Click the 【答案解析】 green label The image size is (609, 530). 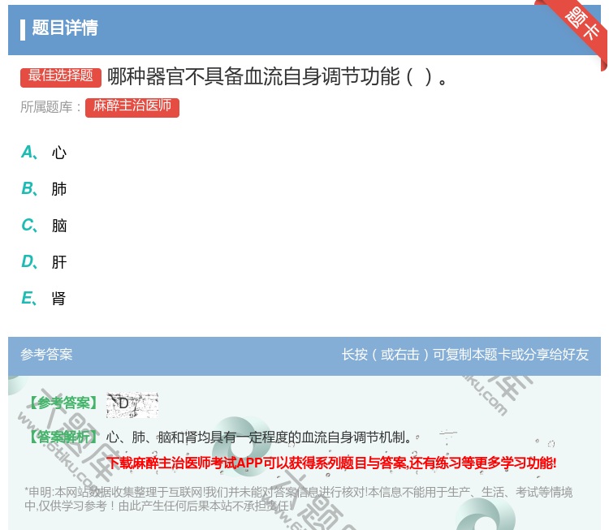click(x=63, y=437)
